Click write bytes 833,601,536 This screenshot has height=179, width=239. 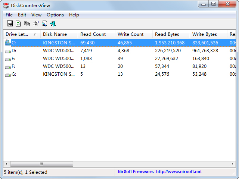(x=205, y=43)
